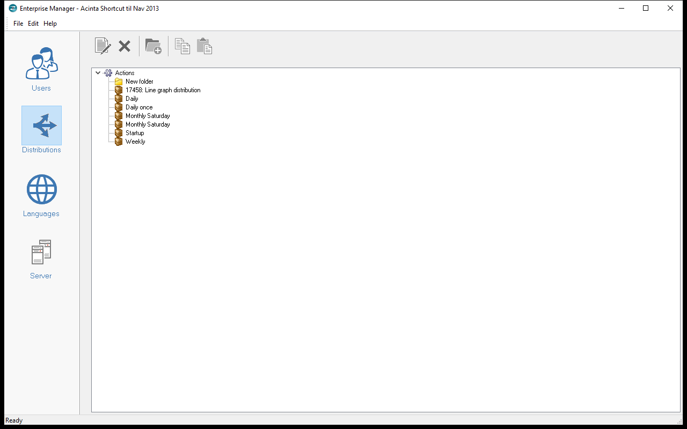
Task: Click the Copy toolbar icon
Action: 182,46
